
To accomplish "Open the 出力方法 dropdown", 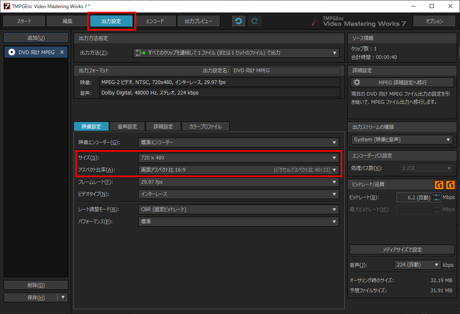I will pyautogui.click(x=236, y=53).
